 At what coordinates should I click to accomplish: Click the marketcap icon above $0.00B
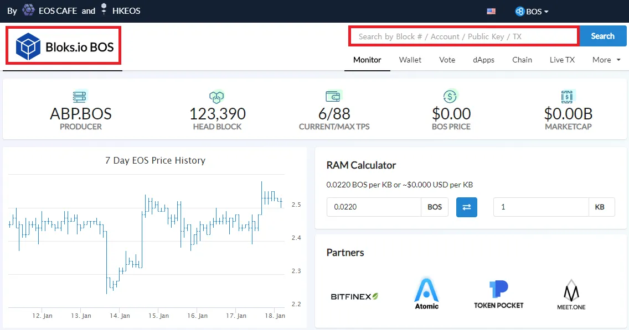567,97
